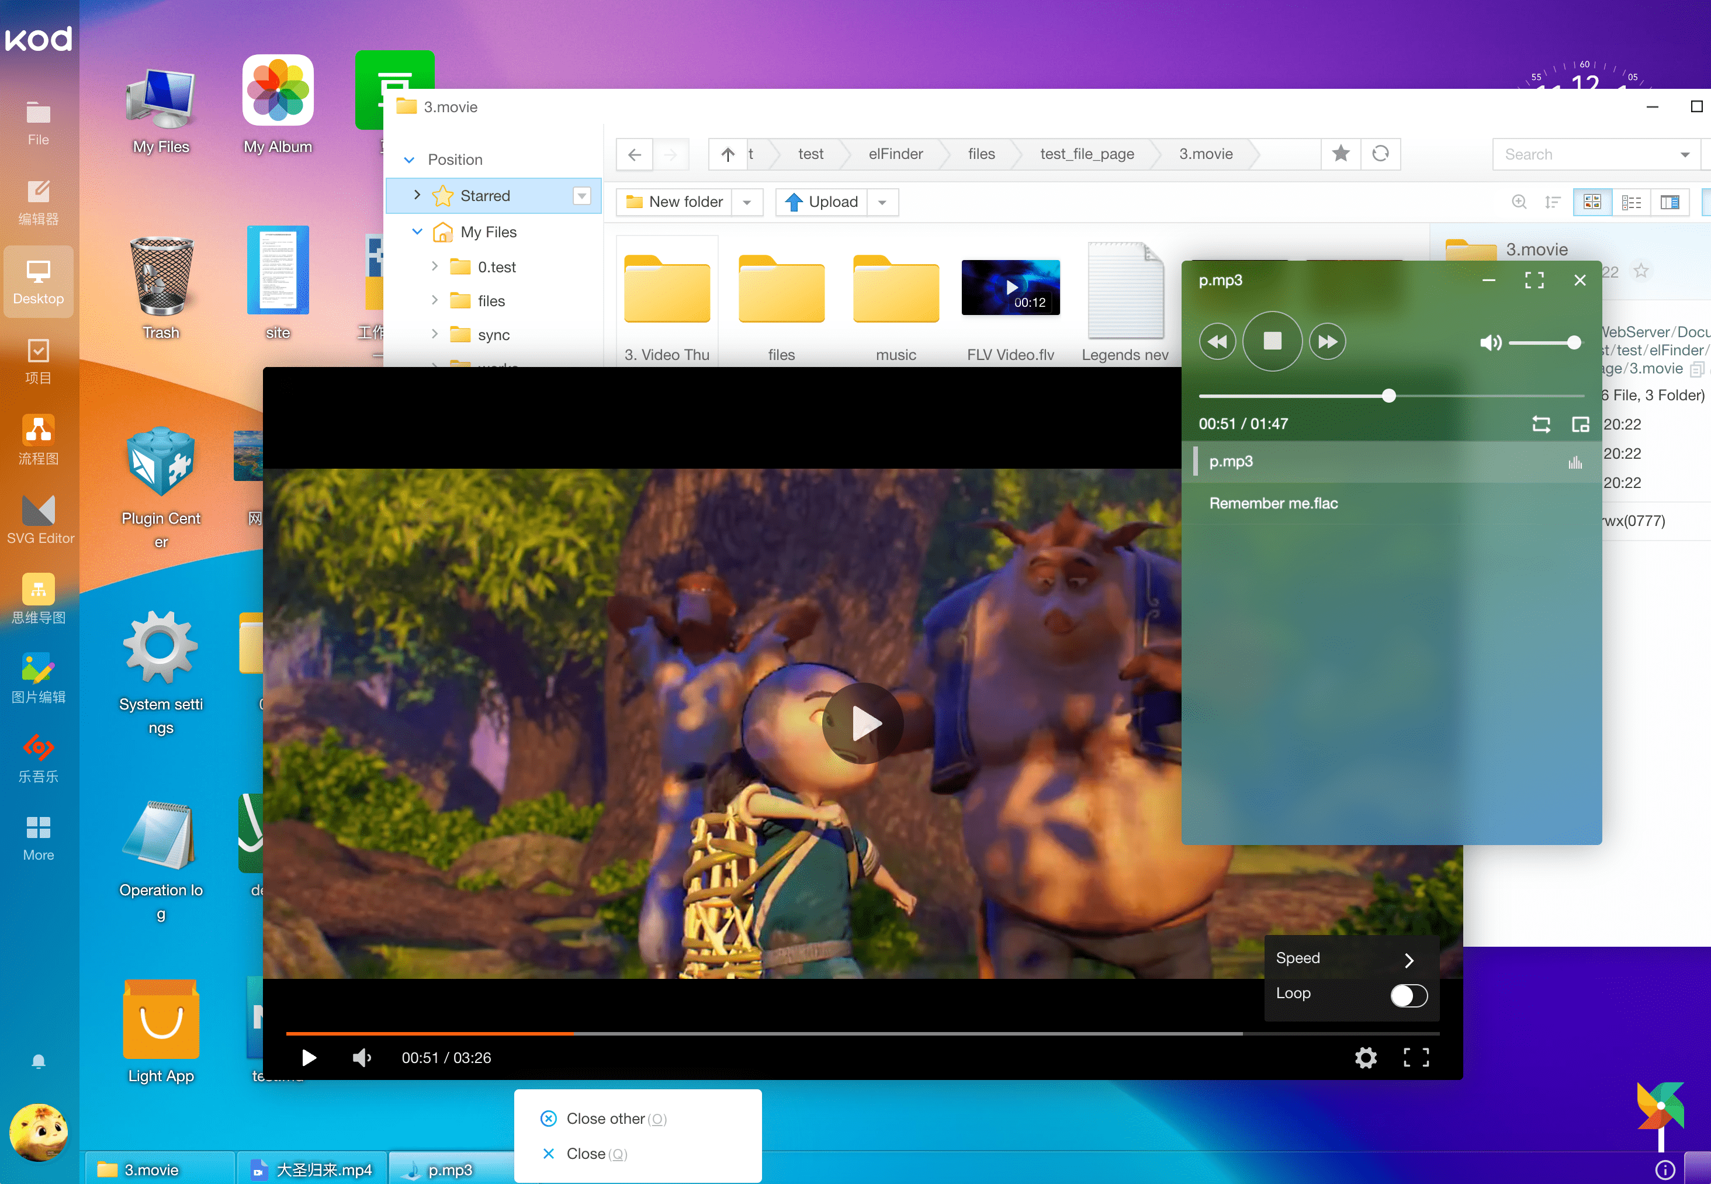
Task: Click the equalizer icon next to p.mp3 track
Action: (1575, 462)
